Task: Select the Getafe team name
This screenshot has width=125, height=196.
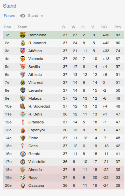Action: coord(34,154)
